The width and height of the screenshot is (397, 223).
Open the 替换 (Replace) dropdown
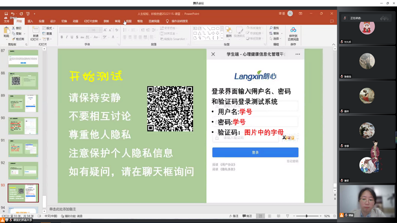[275, 33]
